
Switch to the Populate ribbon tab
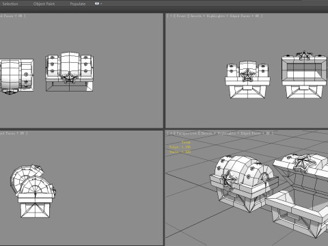coord(78,4)
